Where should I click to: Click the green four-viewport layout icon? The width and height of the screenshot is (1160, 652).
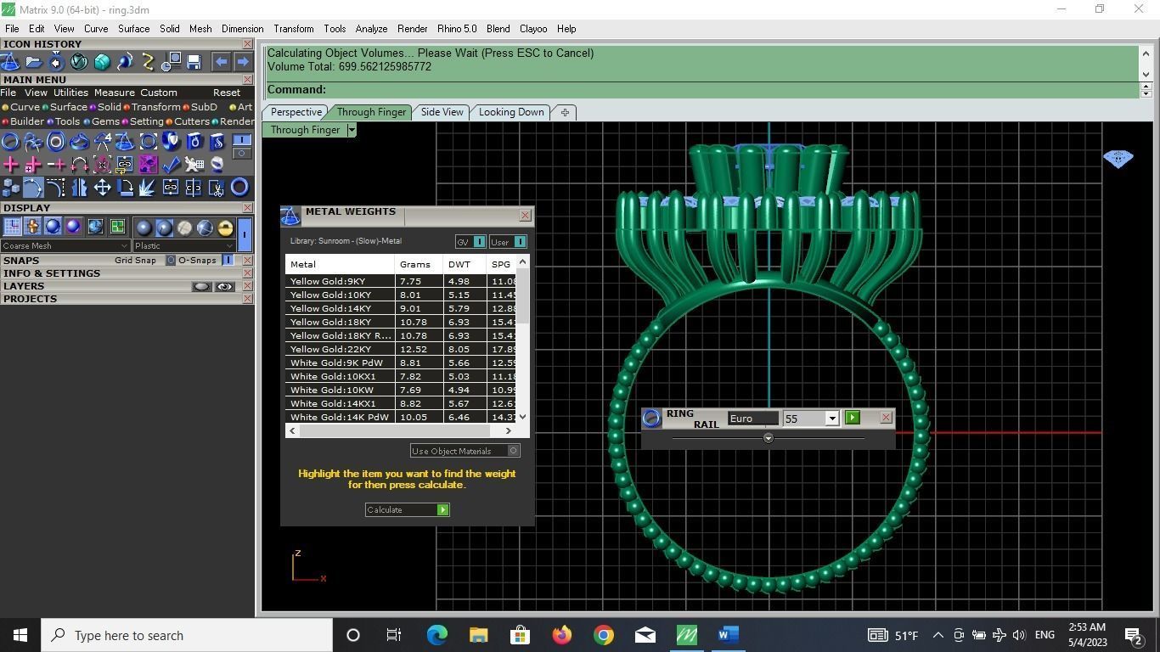117,227
